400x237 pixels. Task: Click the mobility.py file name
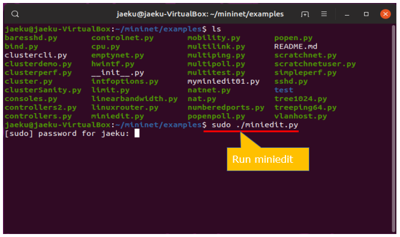[x=213, y=38]
